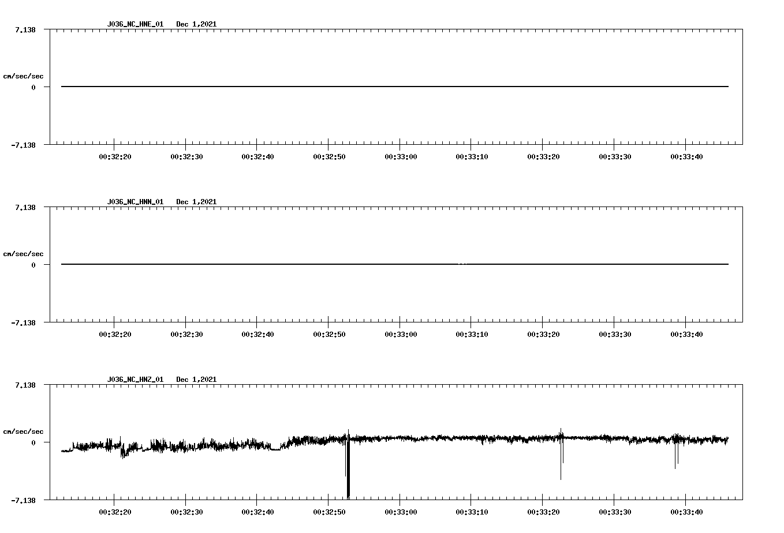Click the Dec 1,2021 date on HNN plot

point(196,202)
